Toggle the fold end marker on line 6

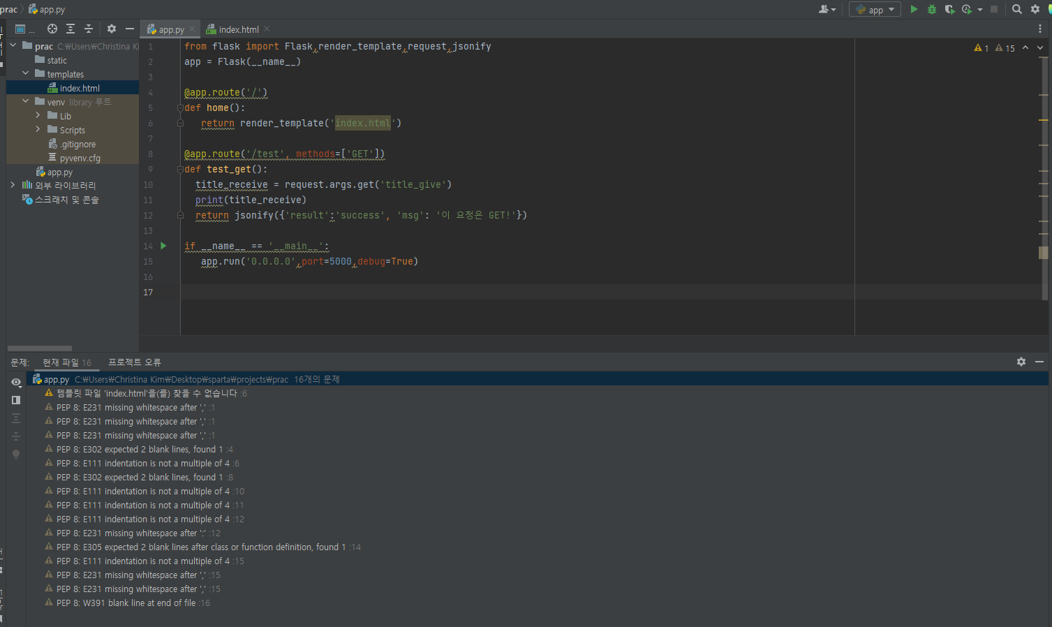(180, 123)
